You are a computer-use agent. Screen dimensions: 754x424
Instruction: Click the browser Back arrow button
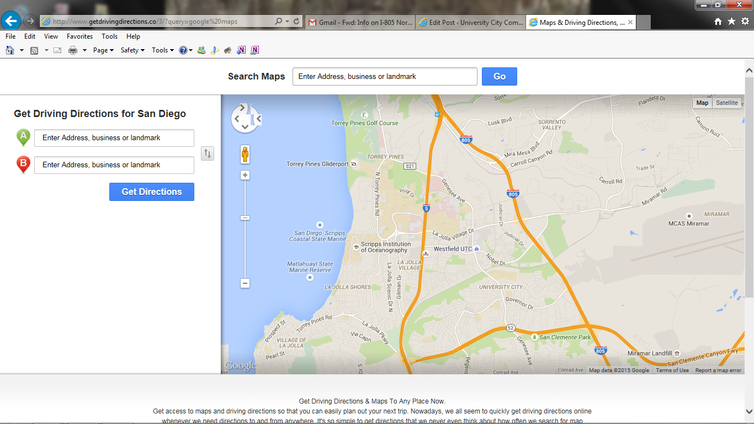coord(11,21)
